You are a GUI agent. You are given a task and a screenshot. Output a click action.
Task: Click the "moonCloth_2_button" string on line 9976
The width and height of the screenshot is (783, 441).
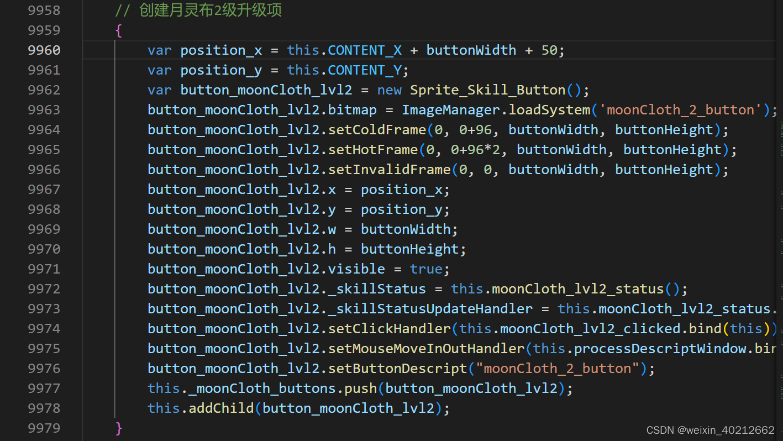[x=558, y=369]
